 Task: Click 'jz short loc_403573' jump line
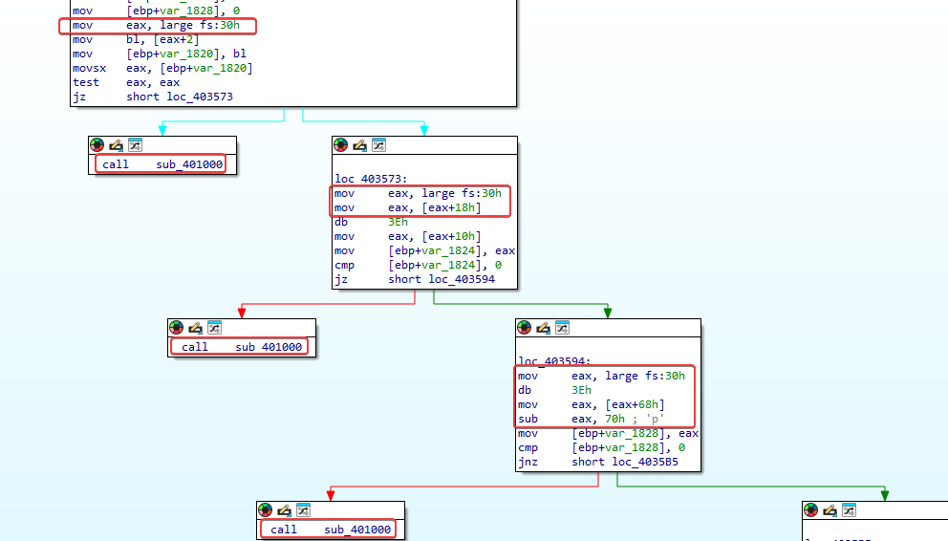(152, 97)
